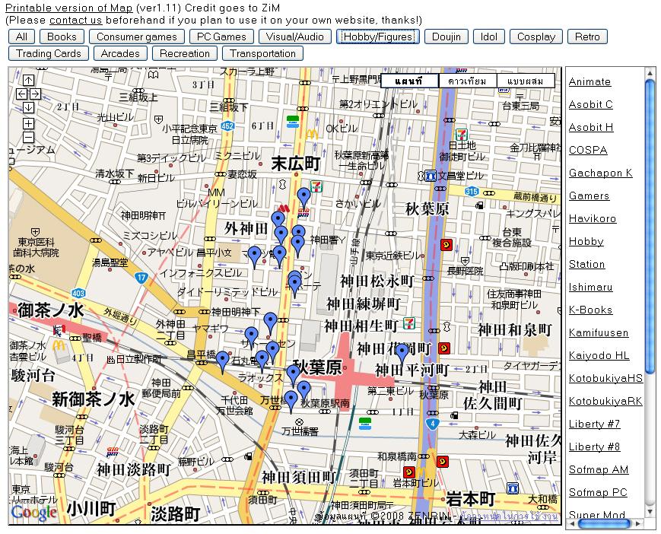This screenshot has width=661, height=534.
Task: Switch map view to แผนที่ (Map)
Action: tap(409, 81)
